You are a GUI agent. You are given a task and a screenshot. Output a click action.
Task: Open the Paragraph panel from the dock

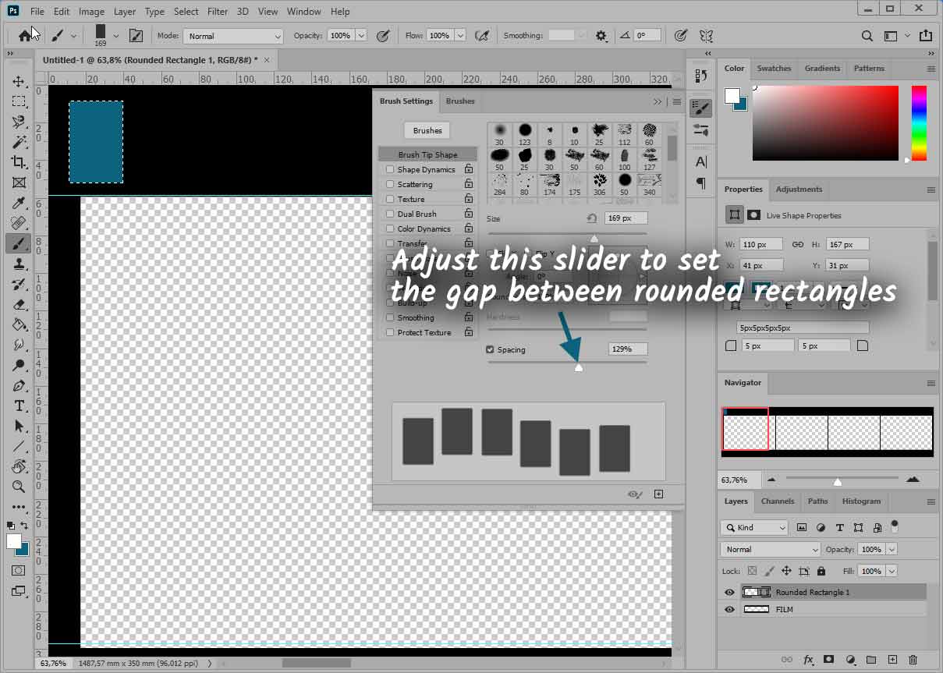(700, 183)
